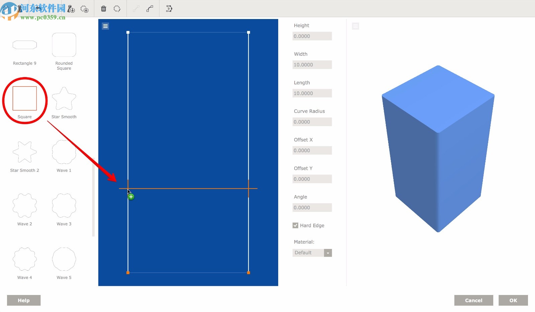Image resolution: width=535 pixels, height=312 pixels.
Task: Select the Square shape preset
Action: coord(24,98)
